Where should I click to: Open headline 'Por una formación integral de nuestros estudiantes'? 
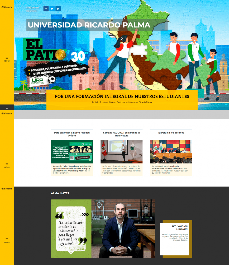[122, 96]
